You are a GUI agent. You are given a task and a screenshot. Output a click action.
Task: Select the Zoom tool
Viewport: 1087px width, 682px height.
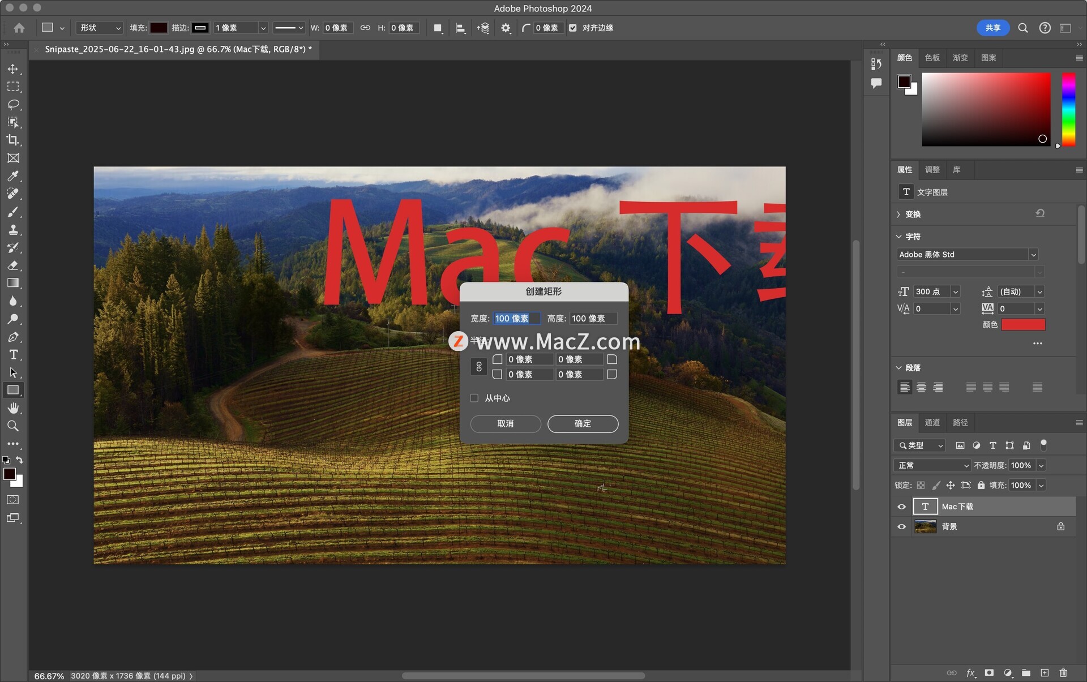click(x=12, y=426)
